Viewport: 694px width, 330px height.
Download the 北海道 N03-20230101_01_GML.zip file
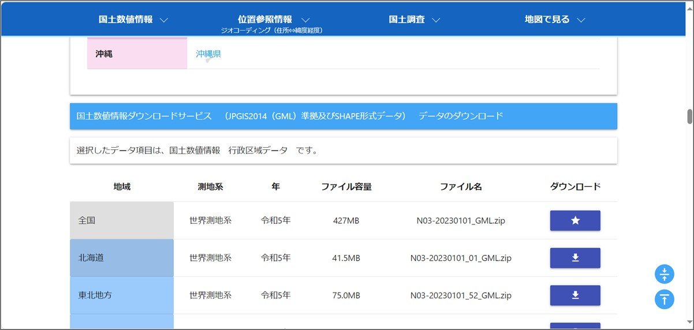point(575,258)
